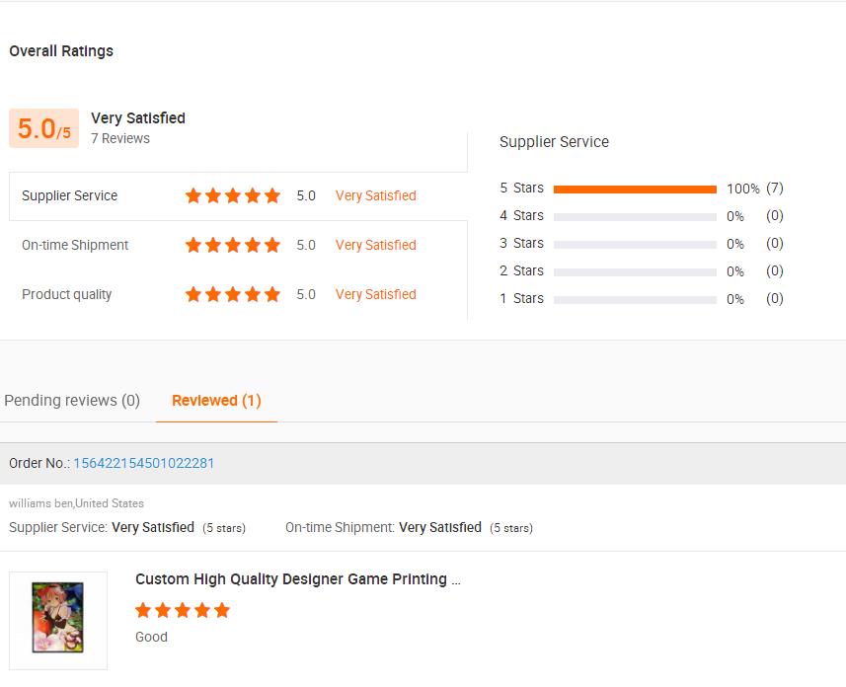Screen dimensions: 846x687
Task: Click the 5.0/5 overall score badge
Action: pos(43,128)
